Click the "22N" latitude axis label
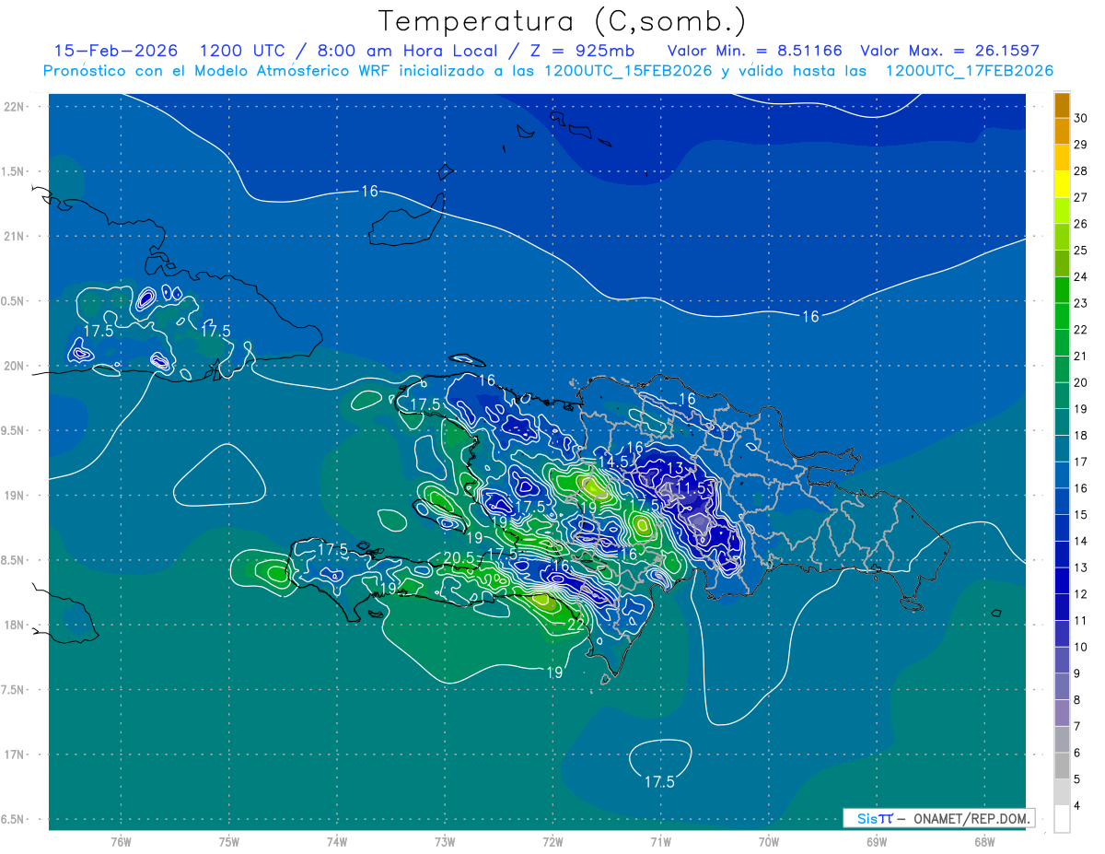 pyautogui.click(x=14, y=107)
